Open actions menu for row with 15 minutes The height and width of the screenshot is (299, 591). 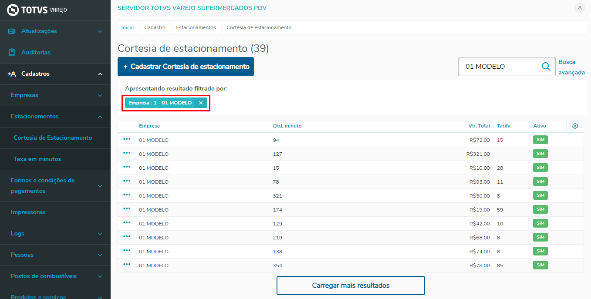point(127,167)
